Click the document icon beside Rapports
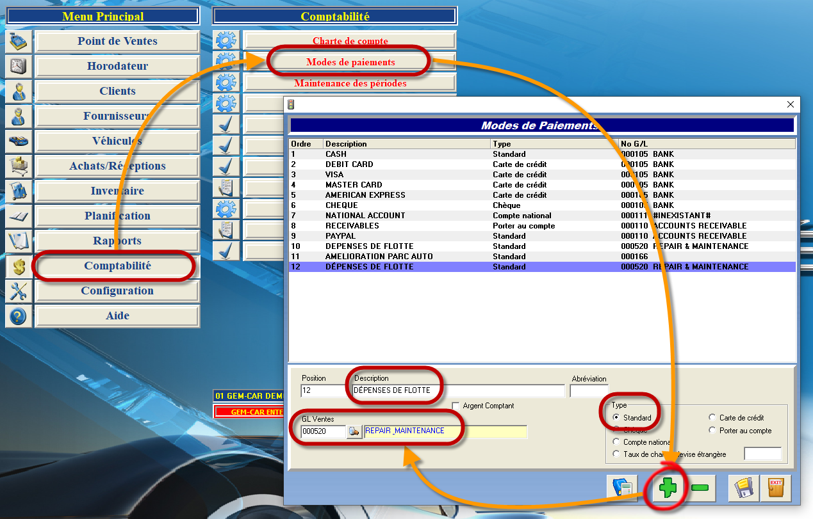 pos(18,241)
